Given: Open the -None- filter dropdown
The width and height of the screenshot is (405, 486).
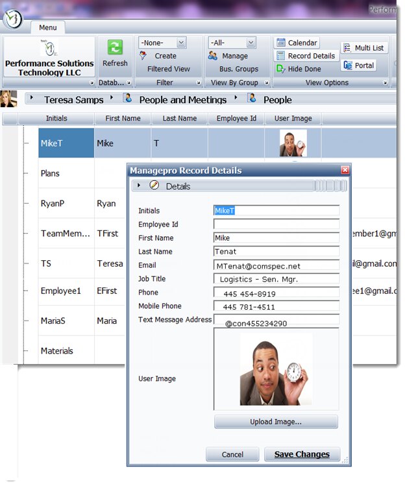Looking at the screenshot, I should (x=181, y=42).
